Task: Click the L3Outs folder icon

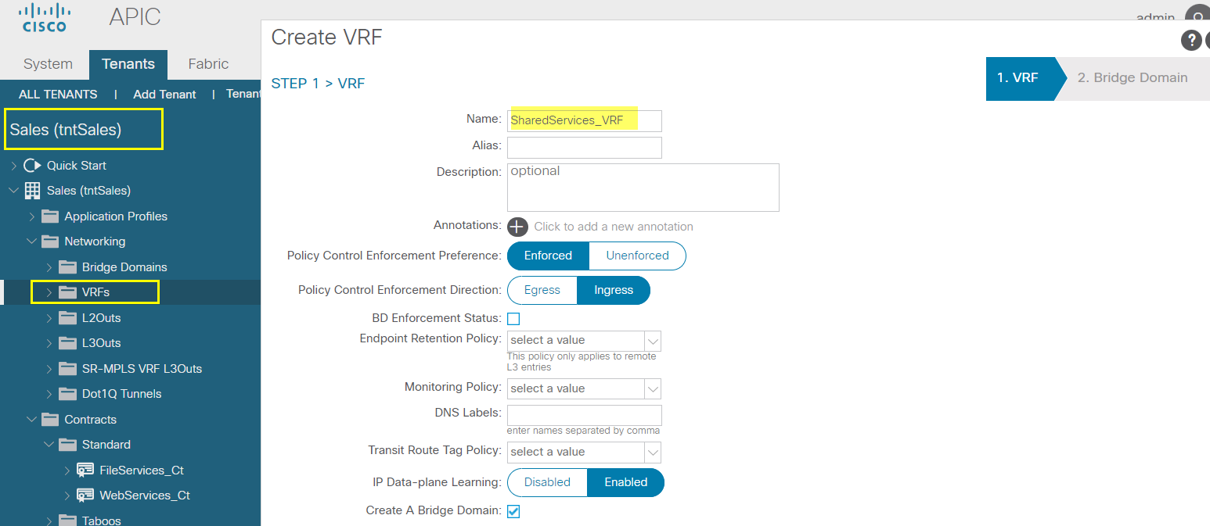Action: click(x=68, y=342)
